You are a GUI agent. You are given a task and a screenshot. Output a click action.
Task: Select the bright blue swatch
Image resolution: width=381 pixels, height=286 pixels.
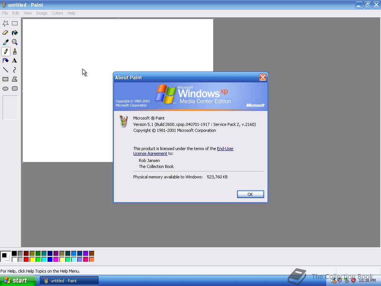click(50, 260)
